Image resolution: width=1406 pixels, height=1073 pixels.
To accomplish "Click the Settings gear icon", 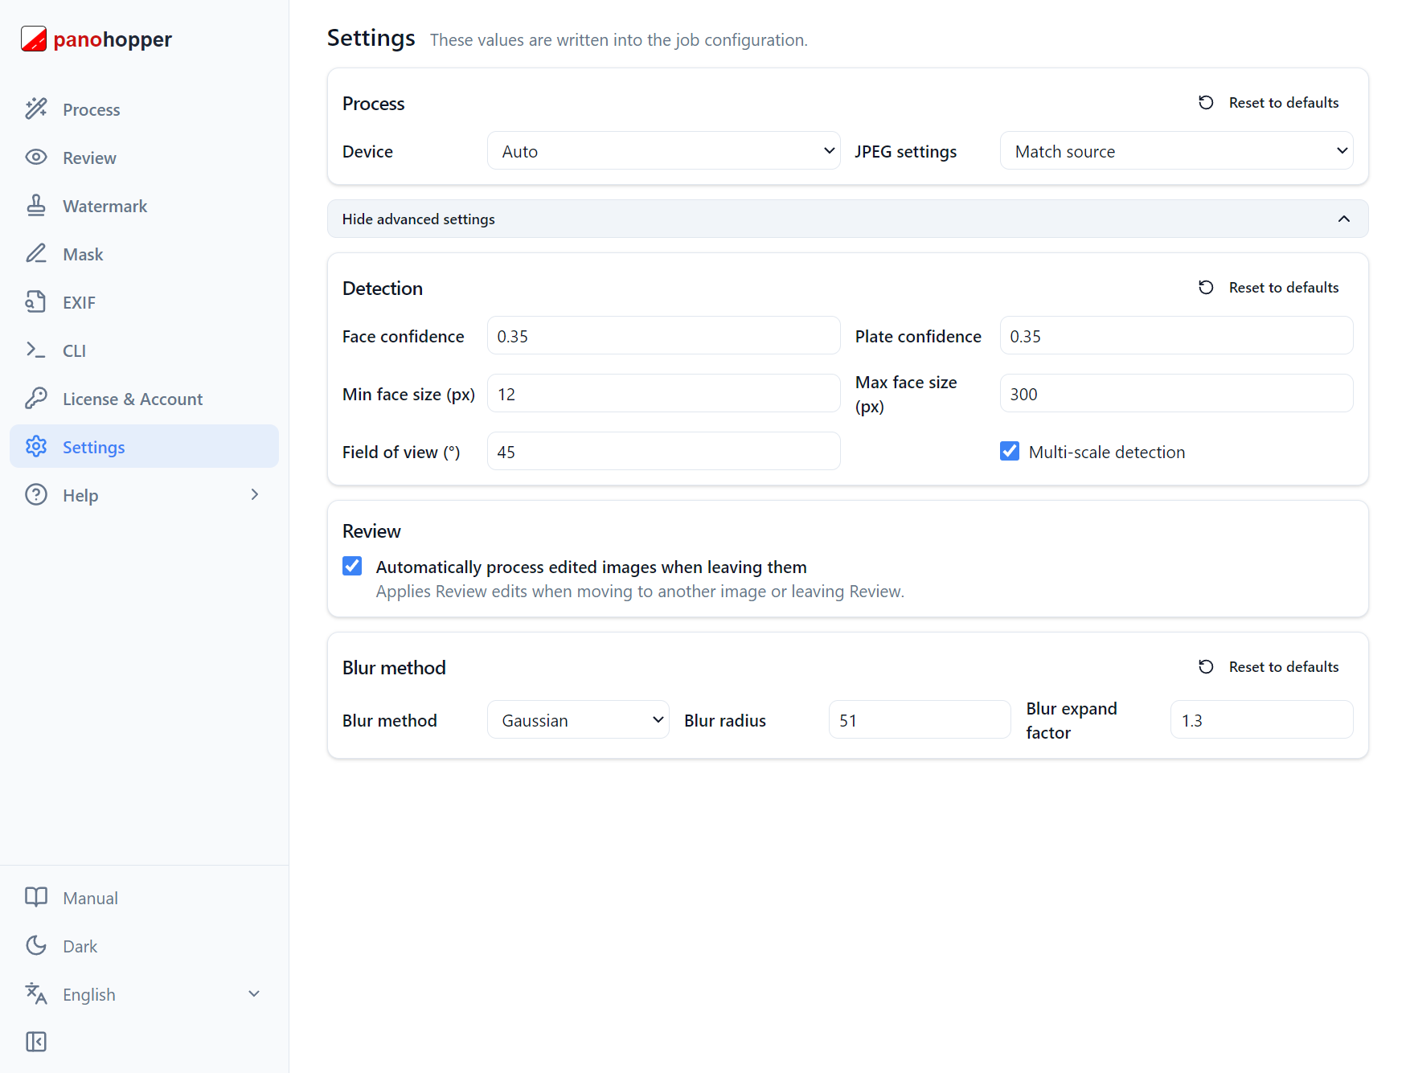I will point(36,446).
